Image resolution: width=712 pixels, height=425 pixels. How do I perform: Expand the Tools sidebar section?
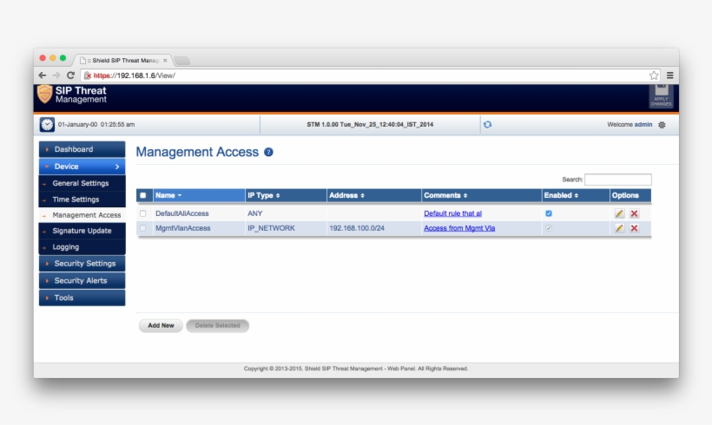pyautogui.click(x=82, y=298)
